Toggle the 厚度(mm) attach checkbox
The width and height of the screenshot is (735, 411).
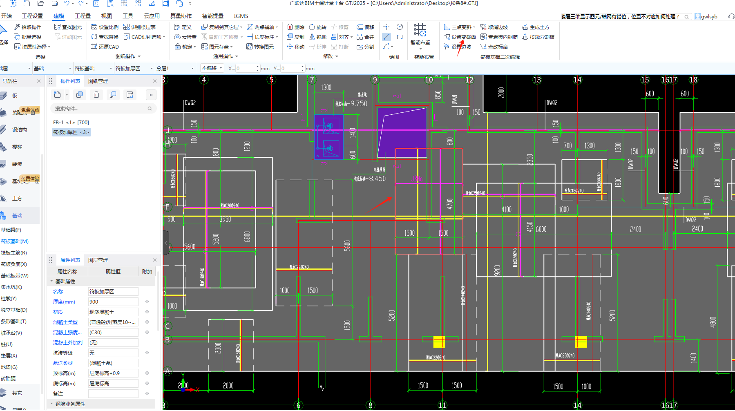pos(147,302)
